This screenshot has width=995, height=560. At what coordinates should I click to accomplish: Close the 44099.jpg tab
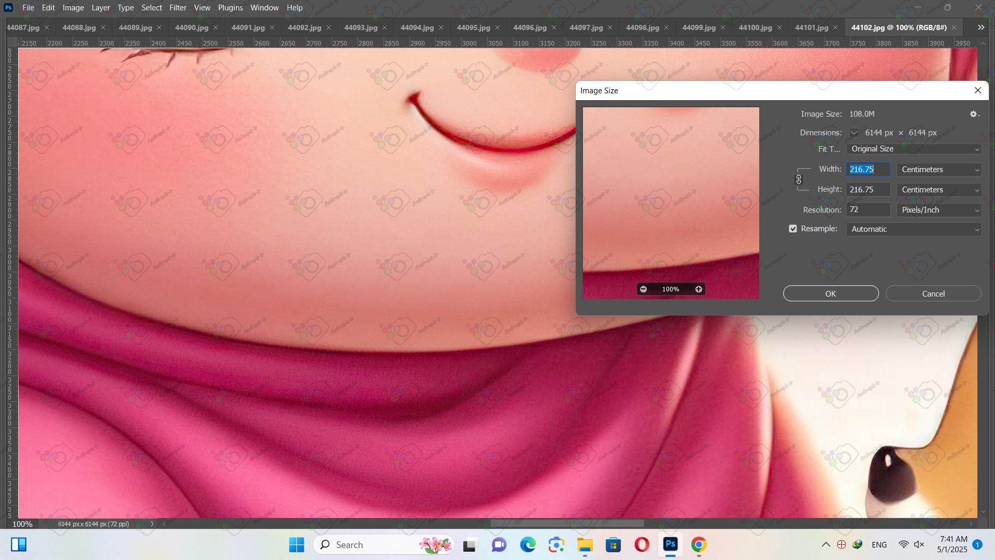pos(723,27)
